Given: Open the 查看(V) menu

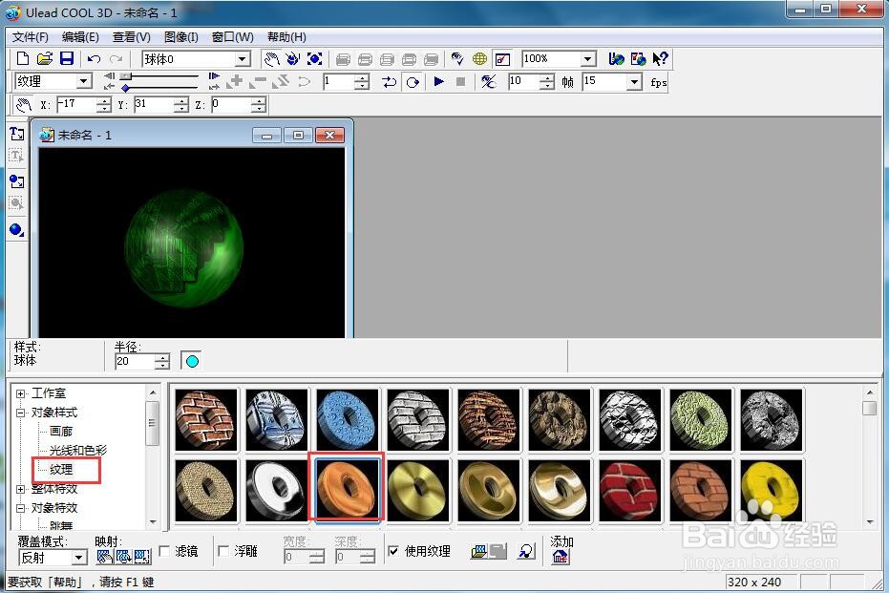Looking at the screenshot, I should [x=131, y=37].
